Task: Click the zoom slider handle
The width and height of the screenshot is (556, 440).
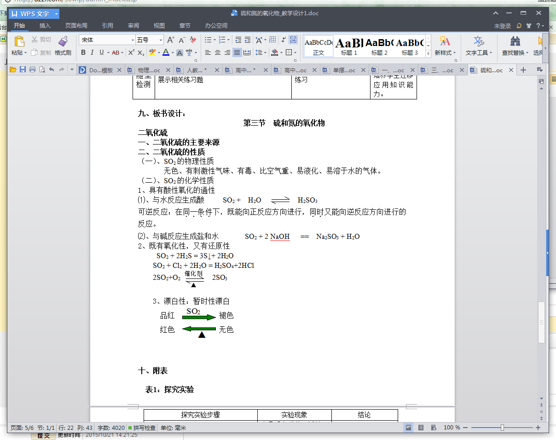Action: pyautogui.click(x=502, y=428)
